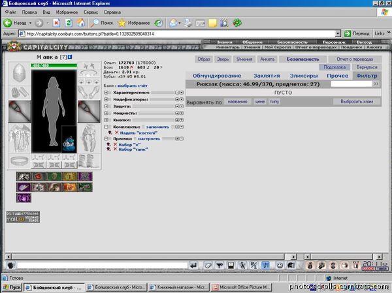Open the address bar dropdown arrow
Image resolution: width=392 pixels, height=293 pixels.
tap(338, 34)
